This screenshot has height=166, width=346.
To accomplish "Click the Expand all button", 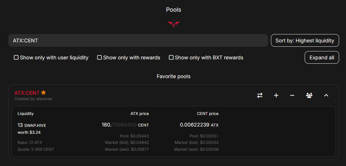I will pyautogui.click(x=322, y=57).
